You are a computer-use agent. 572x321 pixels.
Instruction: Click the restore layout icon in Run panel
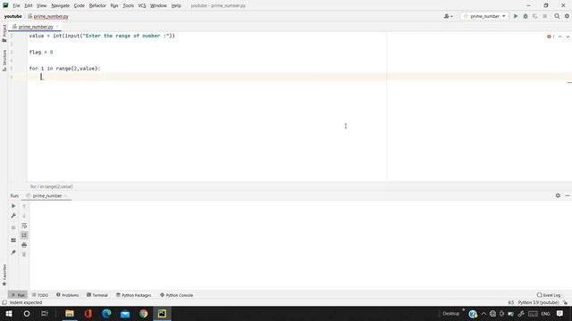(13, 240)
